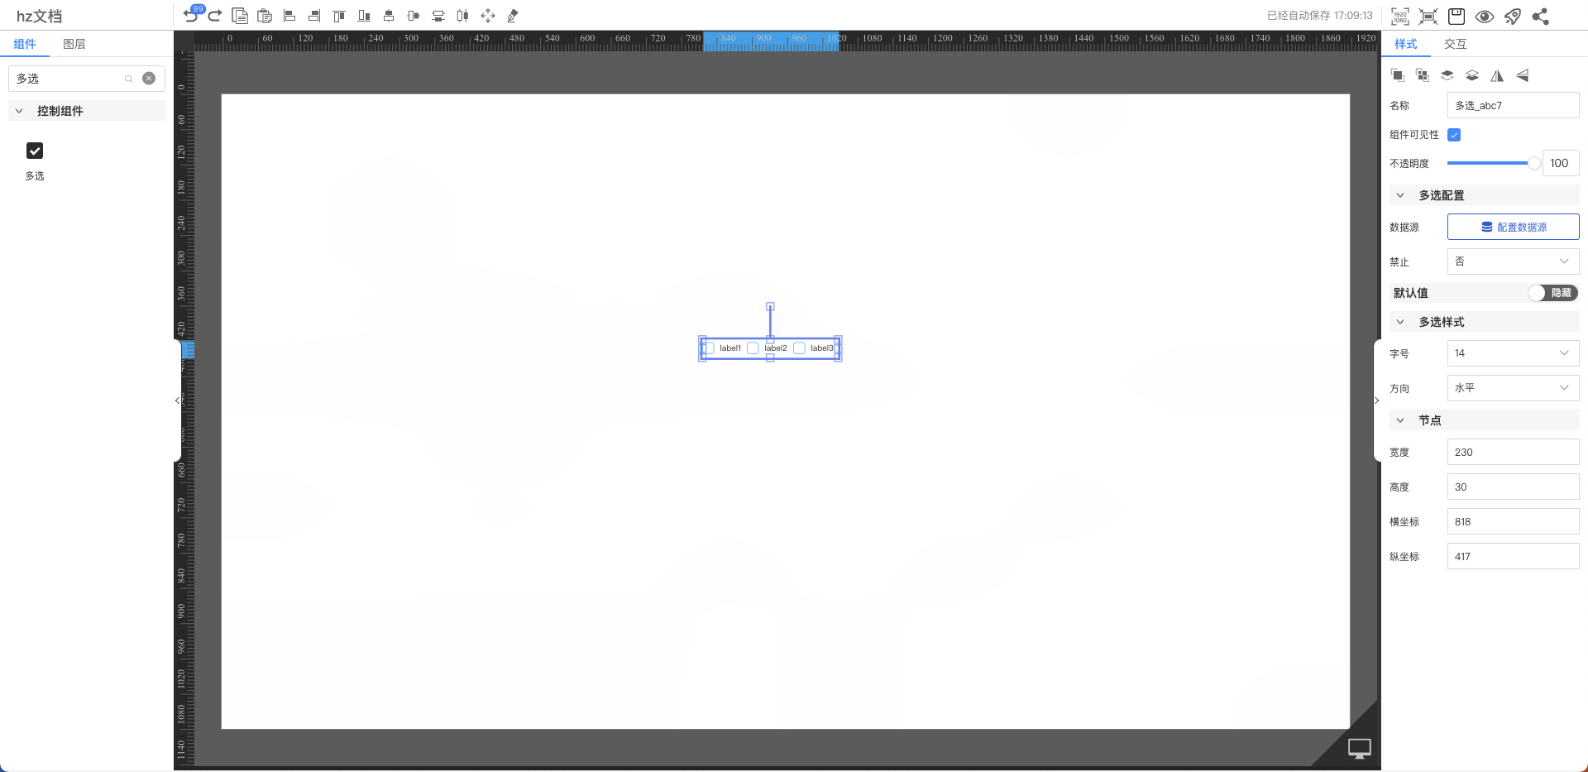
Task: Select the move canvas tool
Action: point(488,16)
